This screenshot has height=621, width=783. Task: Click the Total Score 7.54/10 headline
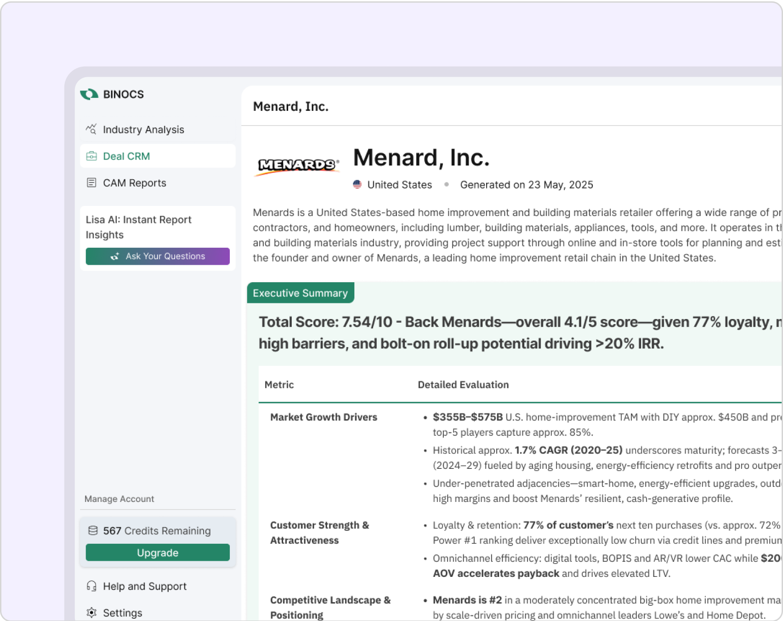(x=520, y=333)
